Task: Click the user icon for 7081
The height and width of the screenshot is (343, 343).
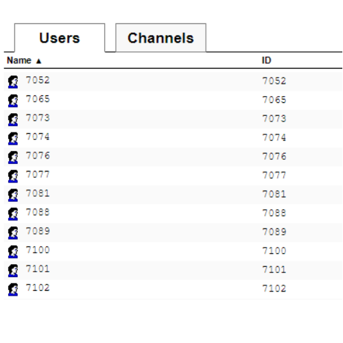Action: pos(13,195)
